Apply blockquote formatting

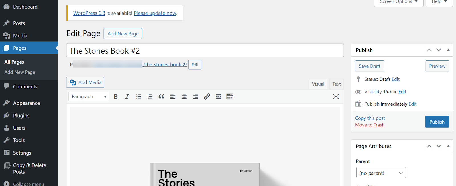[161, 96]
